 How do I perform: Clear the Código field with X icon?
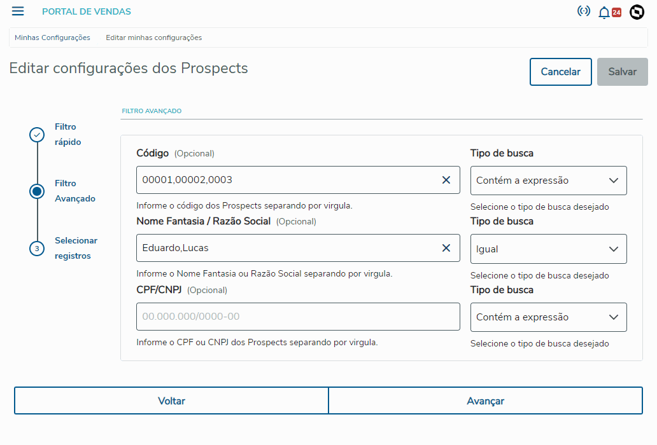[446, 180]
